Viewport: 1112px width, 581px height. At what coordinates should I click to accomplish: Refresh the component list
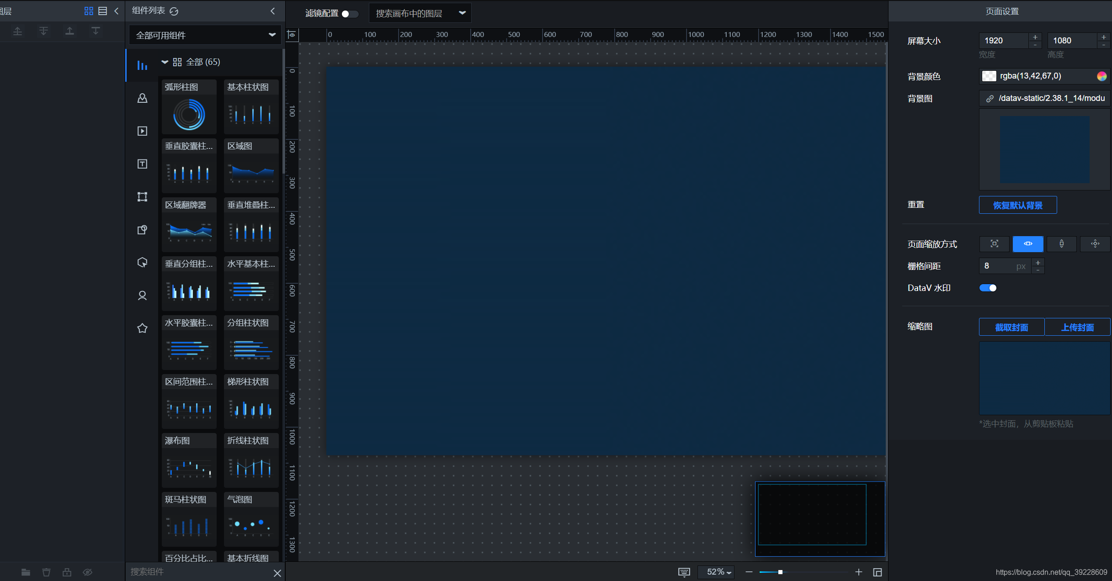(174, 11)
